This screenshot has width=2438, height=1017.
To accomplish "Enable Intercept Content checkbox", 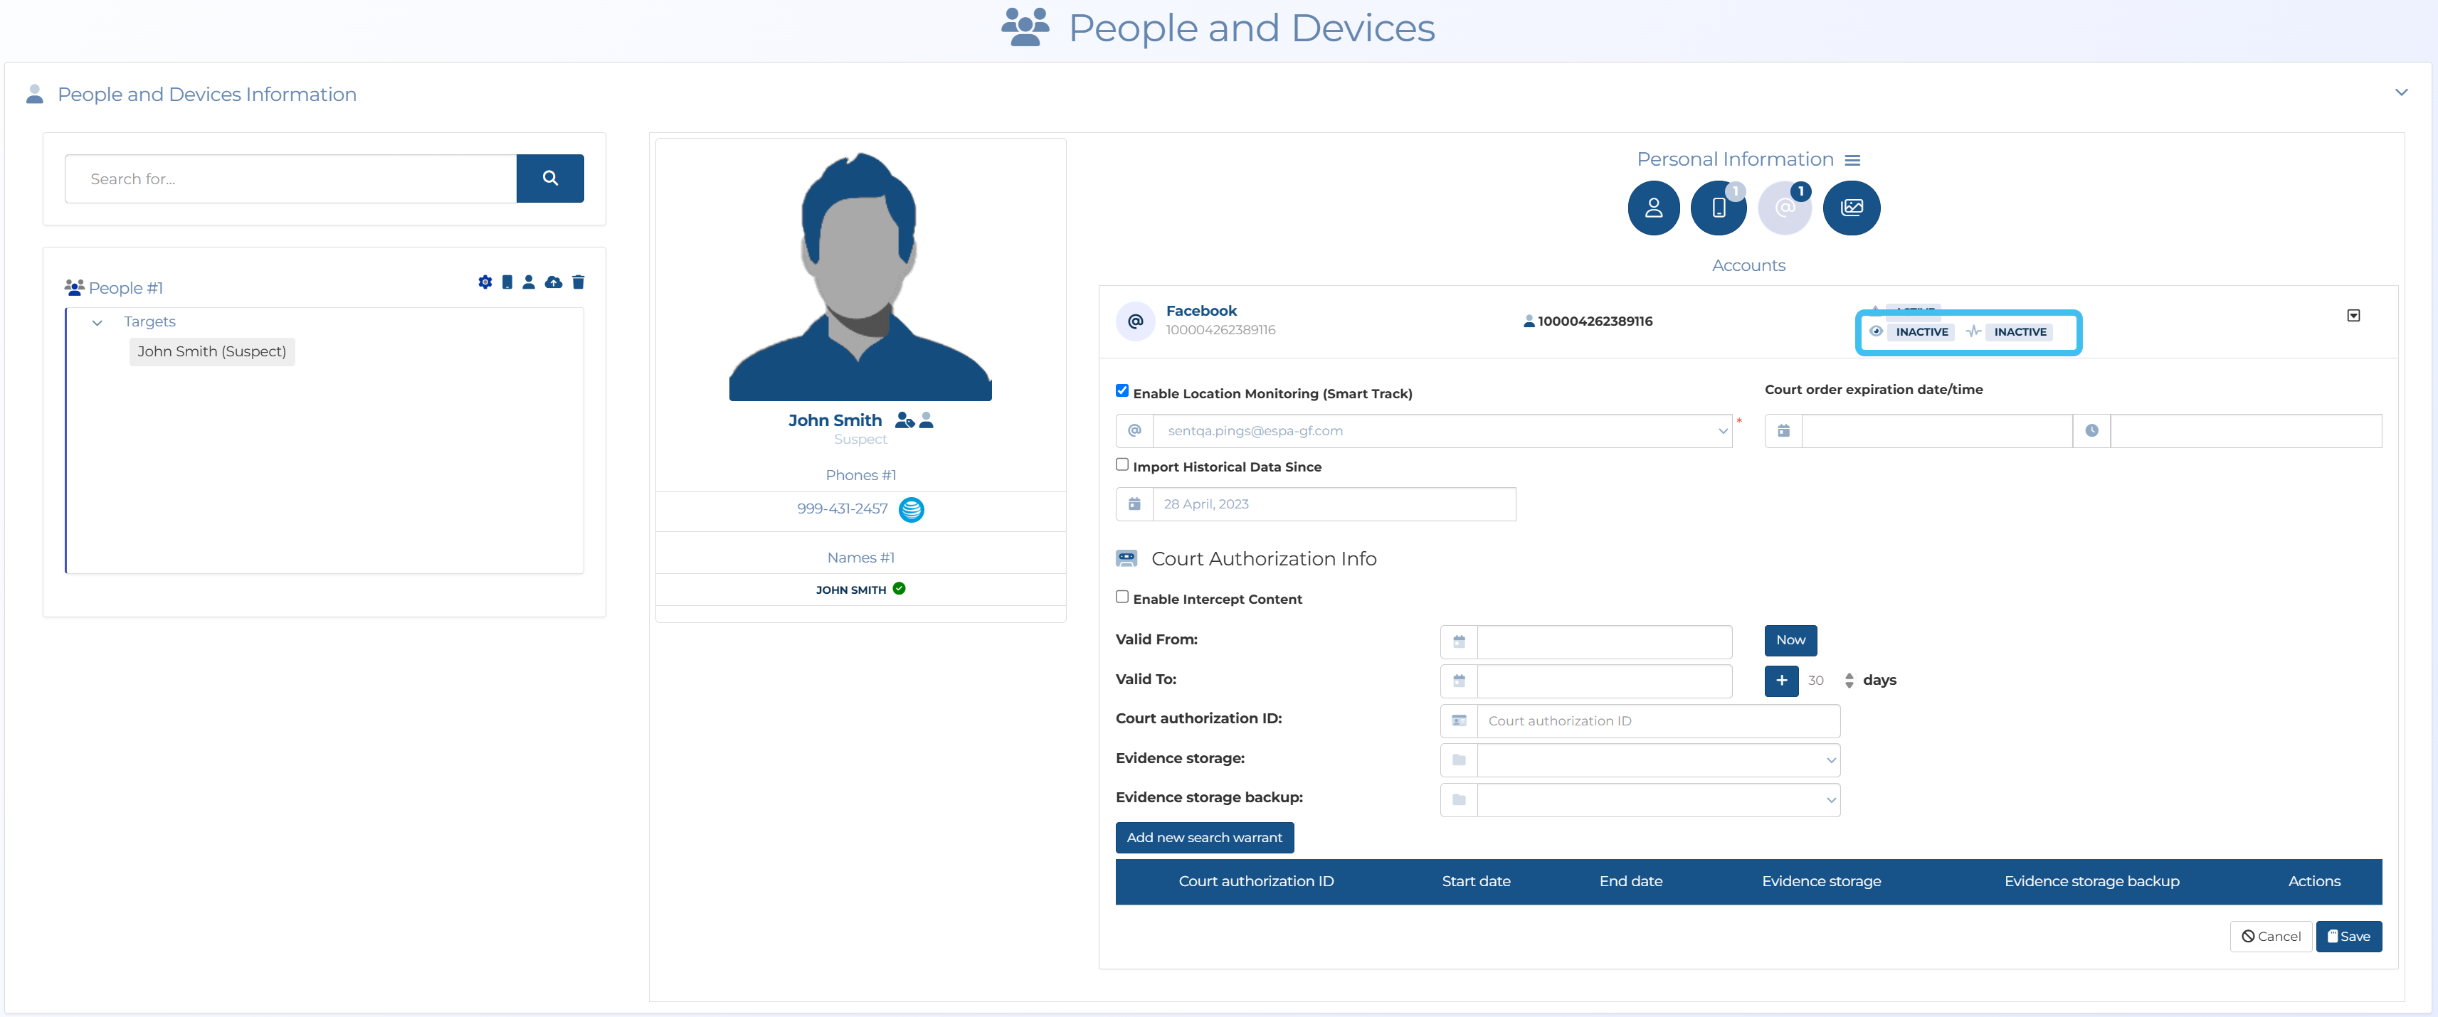I will click(x=1122, y=597).
